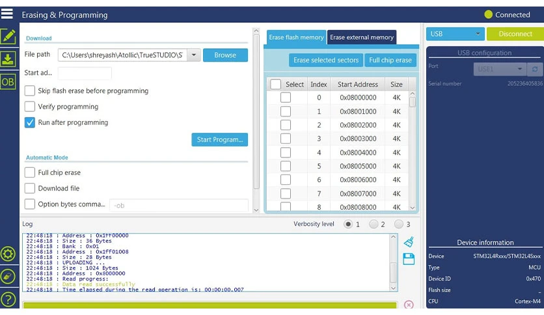Viewport: 544px width, 315px height.
Task: Open the hamburger menu
Action: point(7,14)
